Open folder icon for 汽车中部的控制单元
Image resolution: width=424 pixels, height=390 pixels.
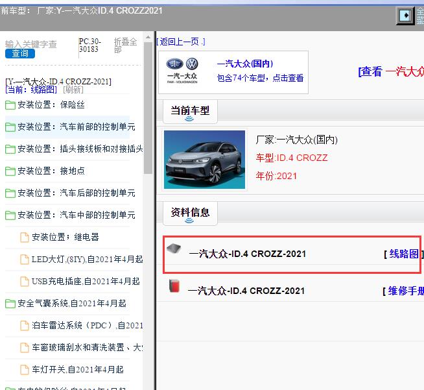point(10,215)
